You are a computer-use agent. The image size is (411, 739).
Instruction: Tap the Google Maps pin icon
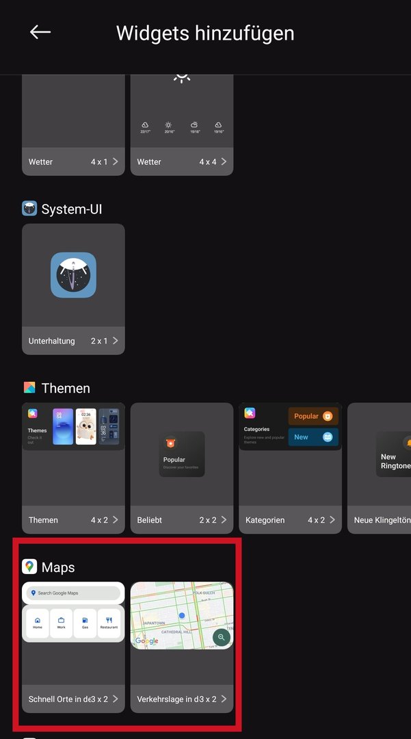point(29,567)
